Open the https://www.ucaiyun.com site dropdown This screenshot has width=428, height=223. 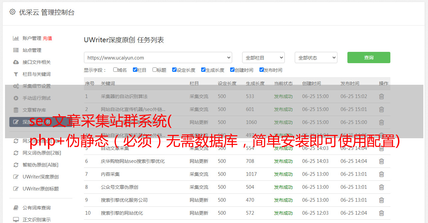tap(158, 57)
